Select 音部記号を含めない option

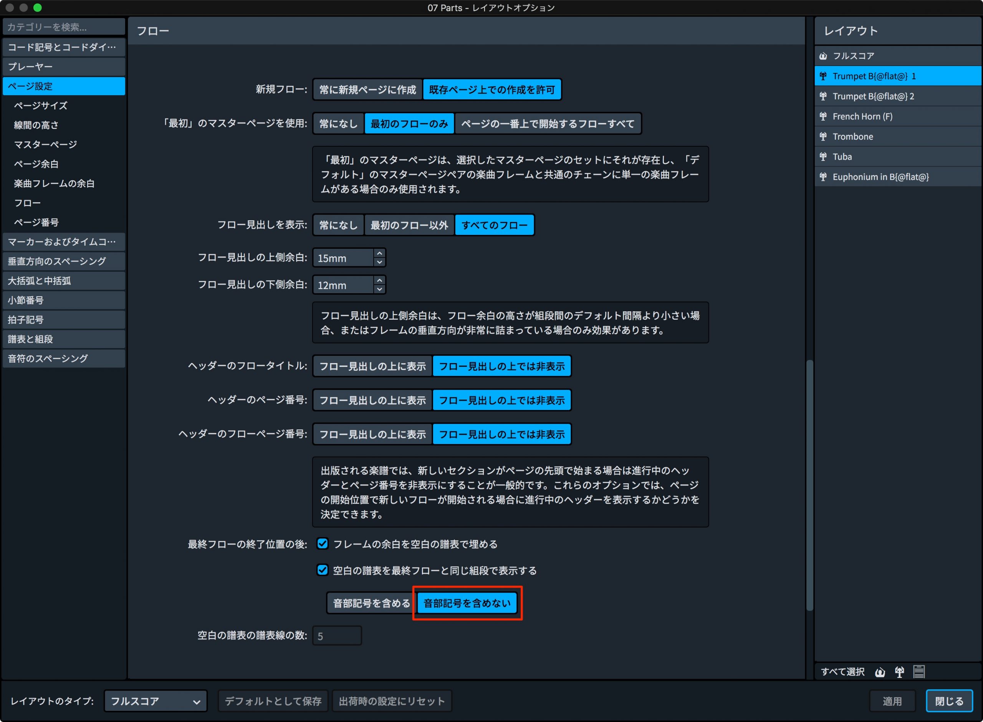click(467, 603)
